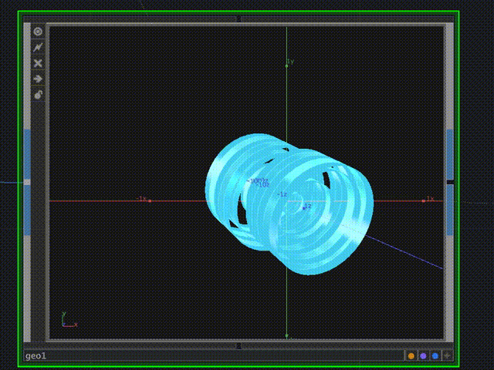Toggle the bypass arrow flag
The height and width of the screenshot is (370, 494).
click(x=38, y=79)
